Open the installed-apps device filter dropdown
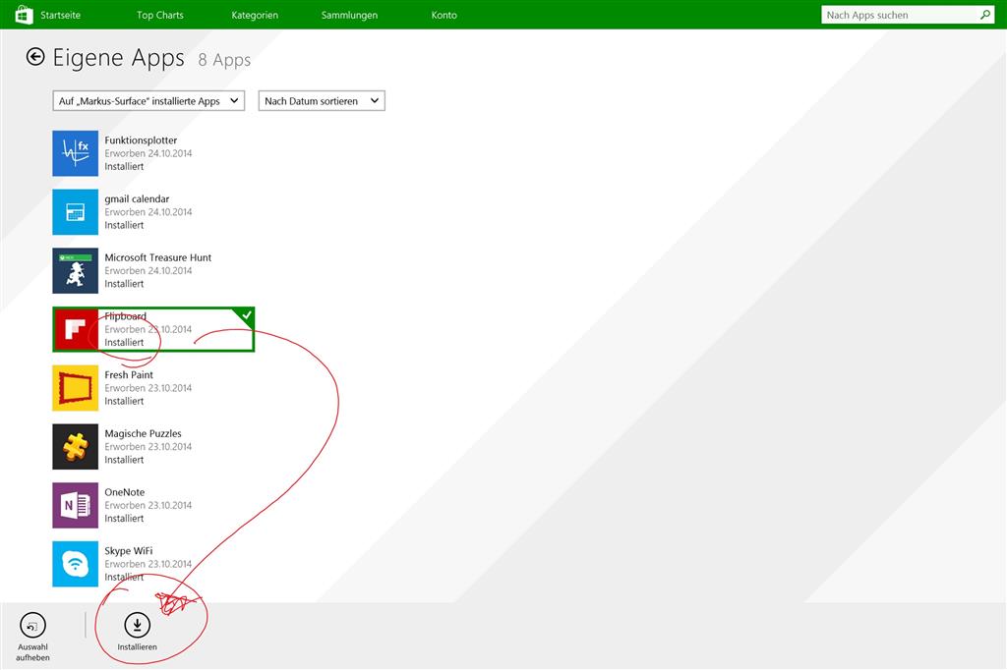The height and width of the screenshot is (670, 1007). pos(148,101)
